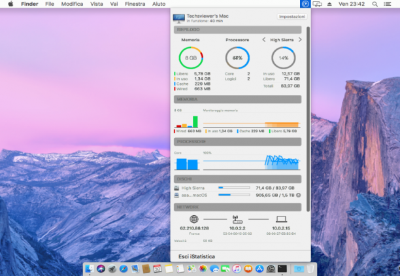This screenshot has width=400, height=276.
Task: Click the processor usage ring gauge
Action: (237, 58)
